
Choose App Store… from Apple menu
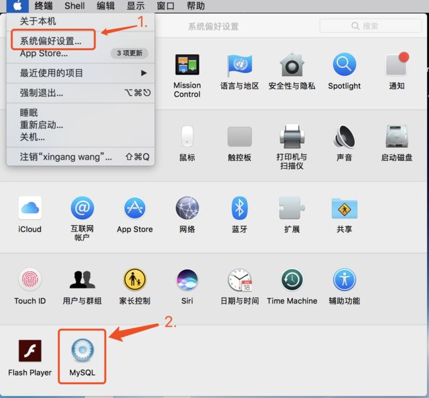tap(81, 53)
